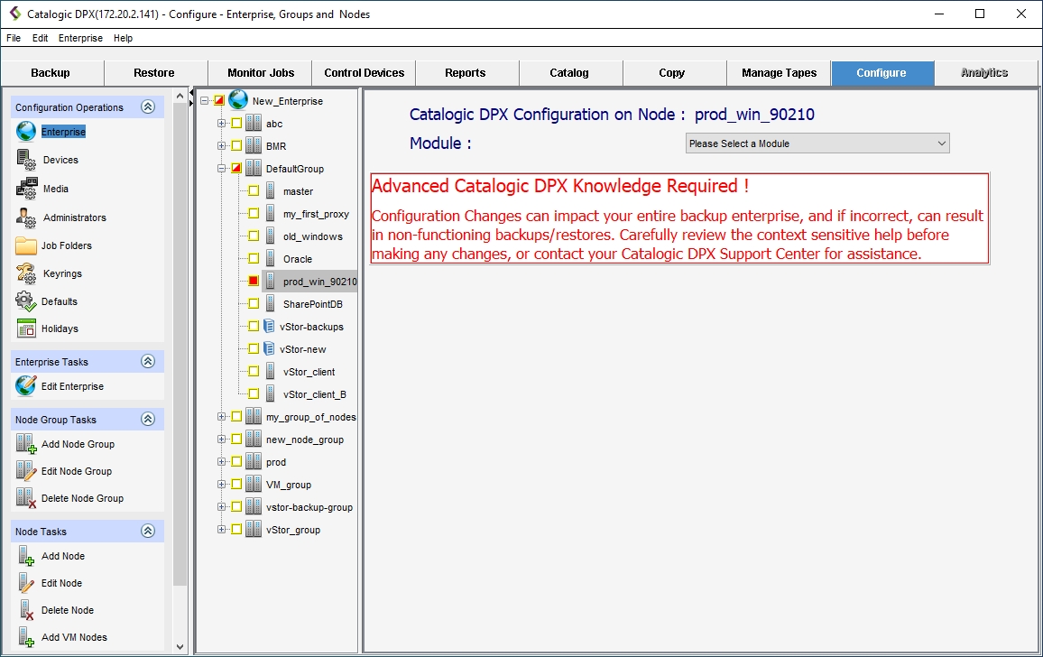Click the Delete Node icon
1043x657 pixels.
[x=26, y=610]
